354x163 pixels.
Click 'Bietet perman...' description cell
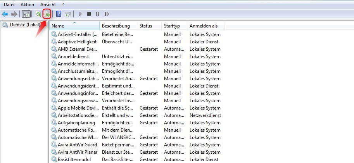[118, 144]
